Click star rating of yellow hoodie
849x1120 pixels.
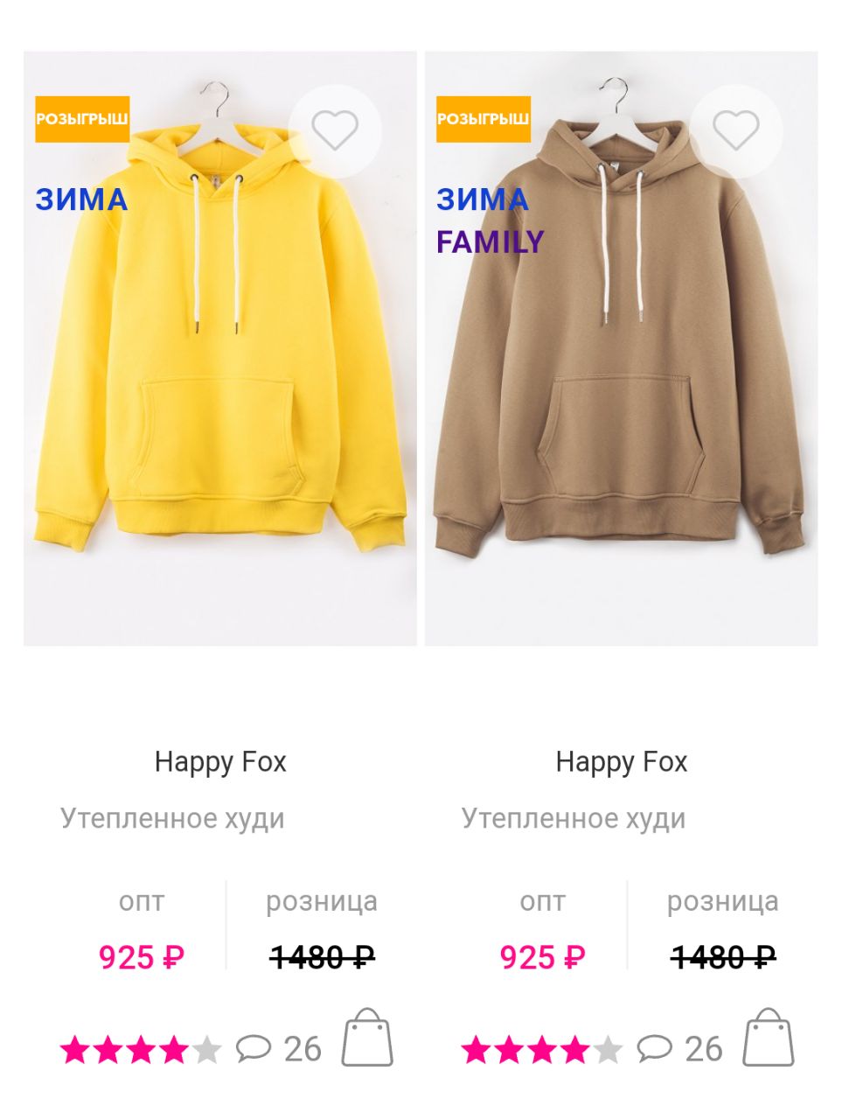pyautogui.click(x=141, y=1048)
